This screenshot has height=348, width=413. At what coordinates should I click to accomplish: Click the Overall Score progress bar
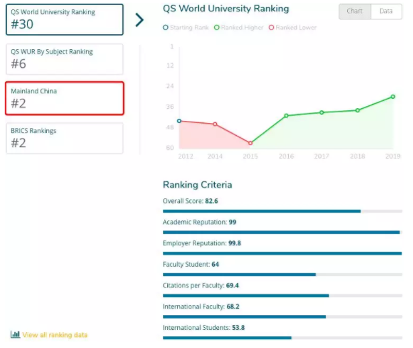tap(282, 211)
